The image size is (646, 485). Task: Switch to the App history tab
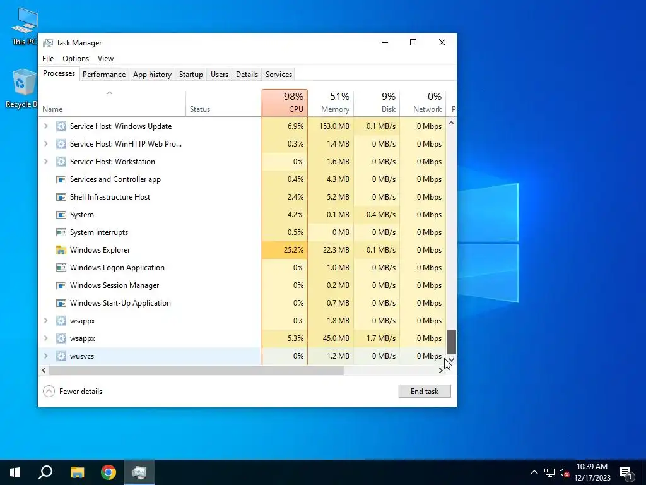(x=152, y=75)
